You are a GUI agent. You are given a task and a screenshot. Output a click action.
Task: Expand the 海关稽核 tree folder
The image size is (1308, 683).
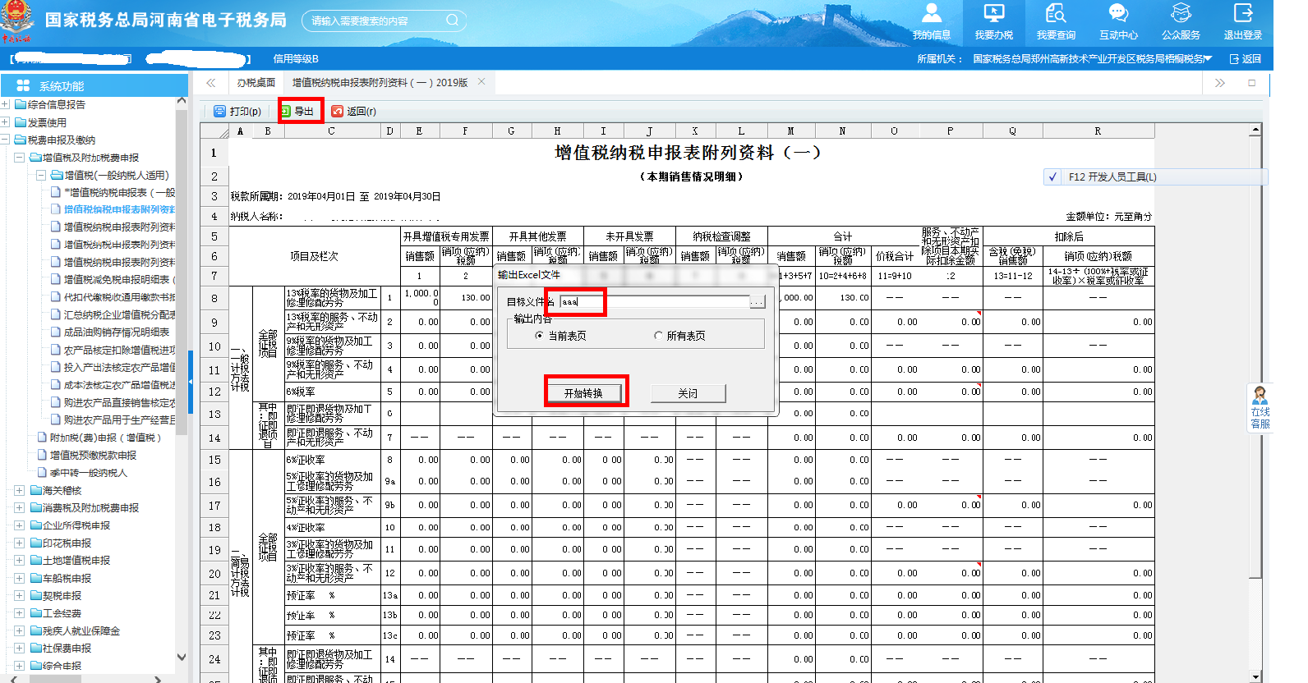(19, 491)
